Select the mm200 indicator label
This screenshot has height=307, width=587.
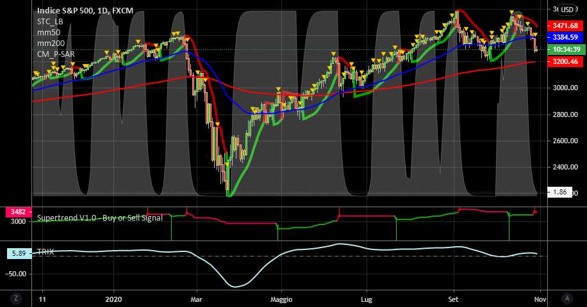(51, 43)
